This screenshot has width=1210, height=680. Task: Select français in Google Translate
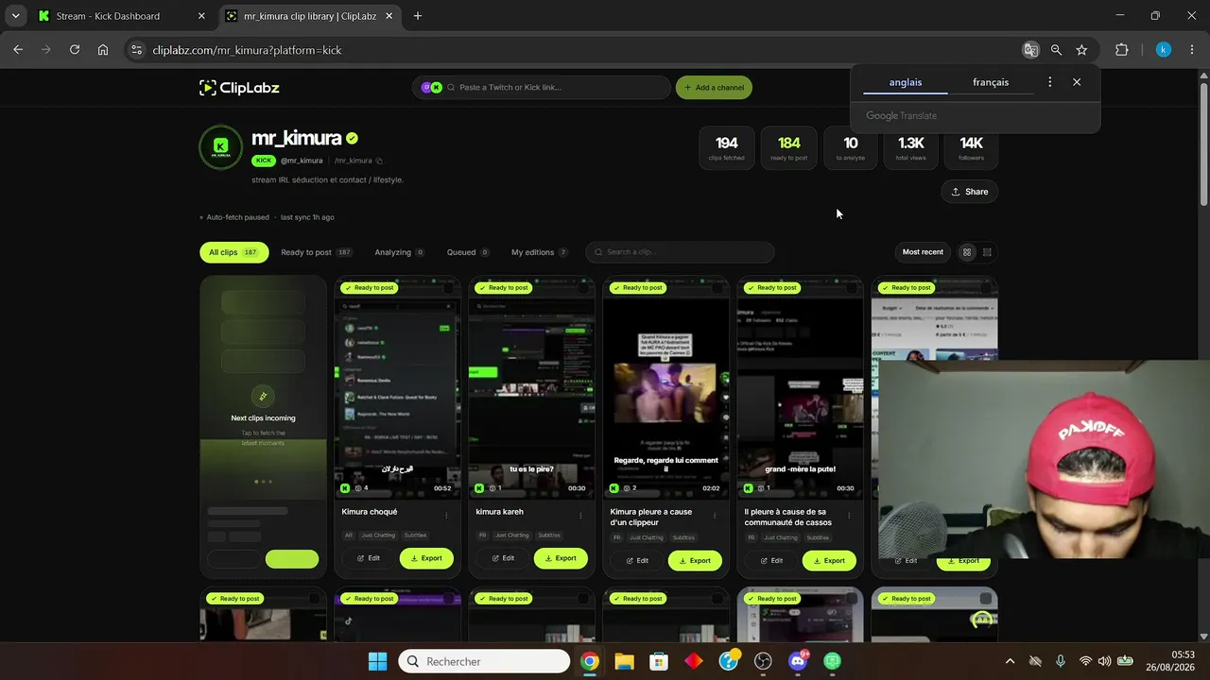click(991, 82)
